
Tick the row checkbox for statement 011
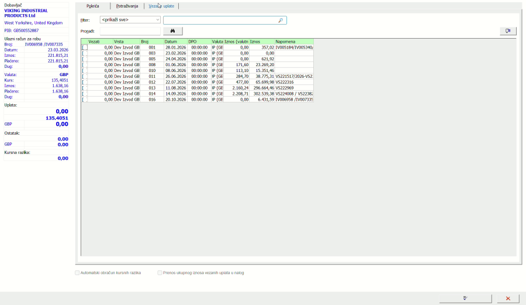(x=85, y=76)
